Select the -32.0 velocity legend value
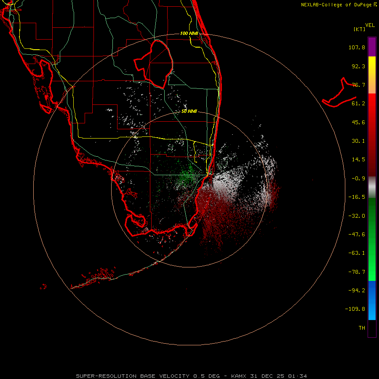This screenshot has height=379, width=379. pyautogui.click(x=357, y=216)
